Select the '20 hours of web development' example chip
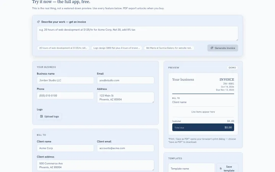The width and height of the screenshot is (275, 172). point(63,48)
